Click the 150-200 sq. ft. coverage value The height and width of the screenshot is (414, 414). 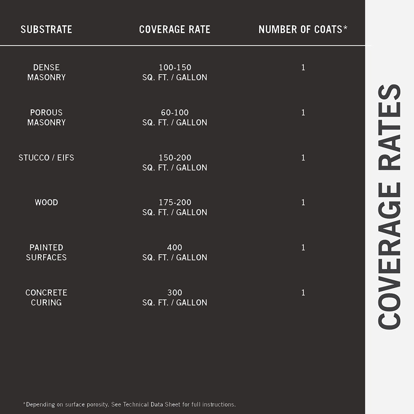click(175, 162)
